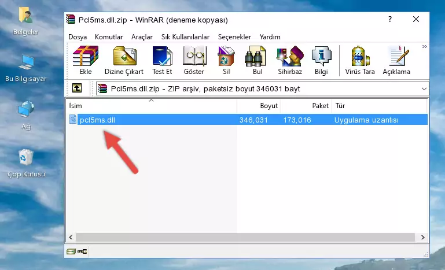The width and height of the screenshot is (445, 270).
Task: Sort by the İsim column header
Action: point(152,106)
